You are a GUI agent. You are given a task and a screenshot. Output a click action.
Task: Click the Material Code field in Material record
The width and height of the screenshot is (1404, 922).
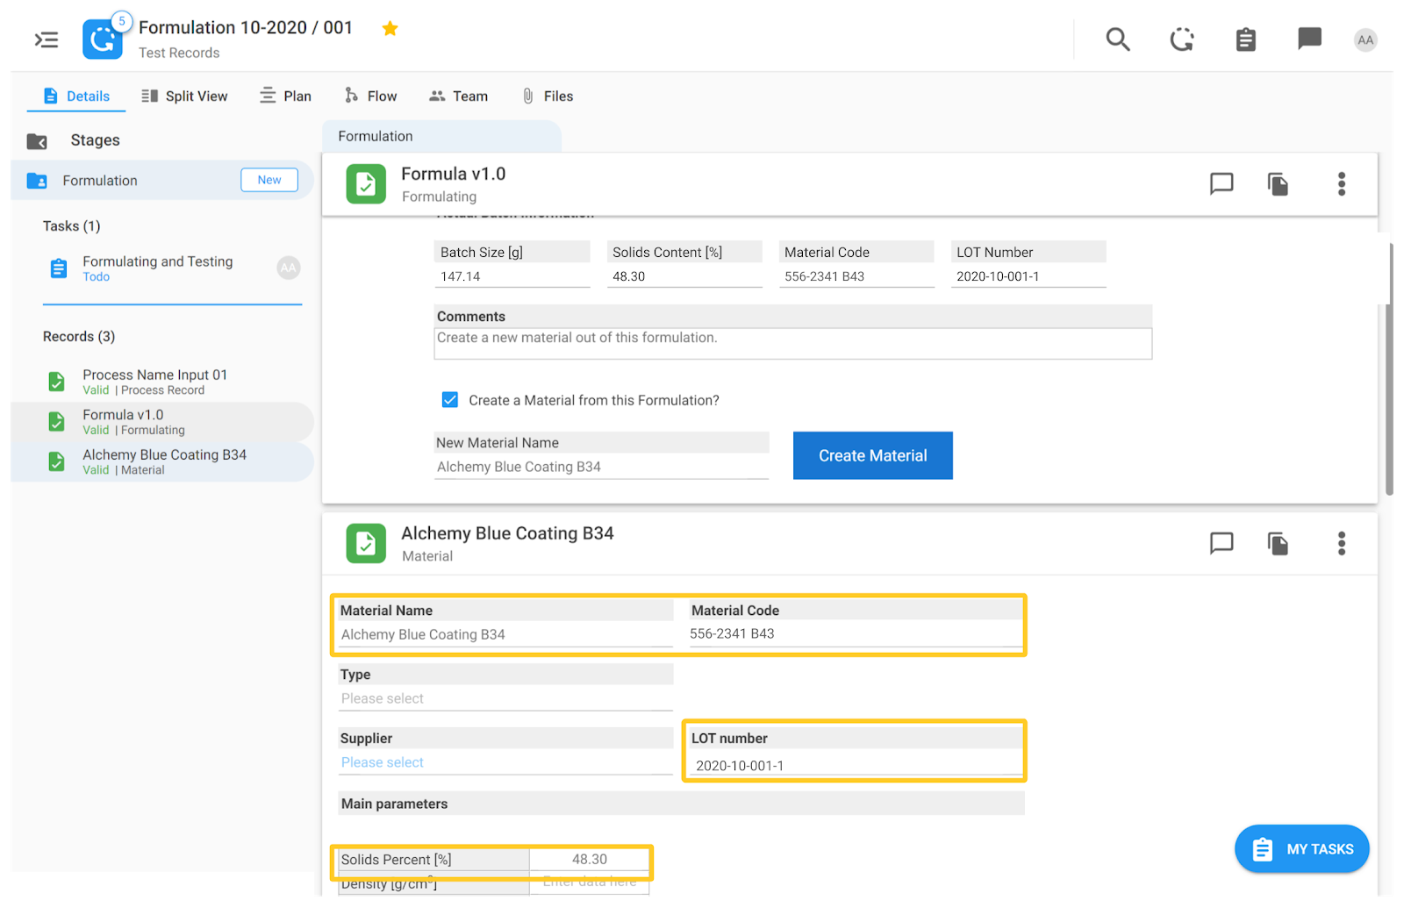pyautogui.click(x=856, y=633)
